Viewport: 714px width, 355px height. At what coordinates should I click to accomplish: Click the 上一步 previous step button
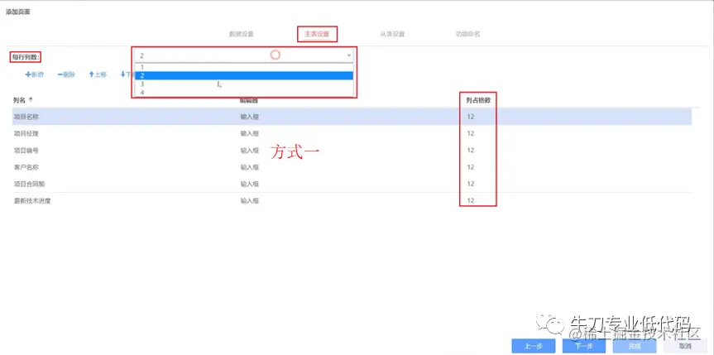(x=533, y=346)
